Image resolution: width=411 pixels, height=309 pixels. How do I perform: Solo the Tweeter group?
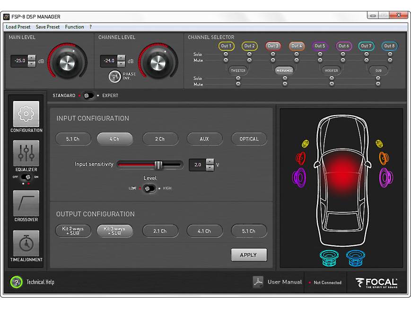[x=238, y=78]
